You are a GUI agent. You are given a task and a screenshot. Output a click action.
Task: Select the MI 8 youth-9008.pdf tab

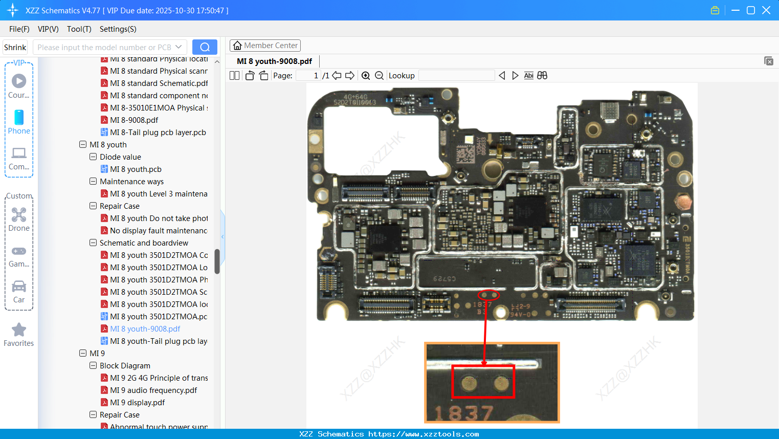click(275, 61)
